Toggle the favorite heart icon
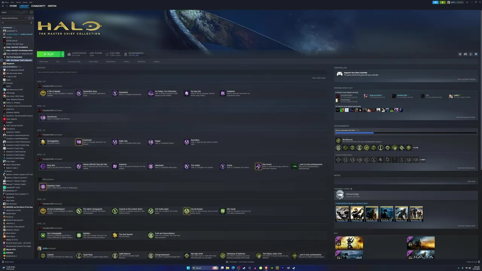The image size is (482, 271). click(476, 54)
